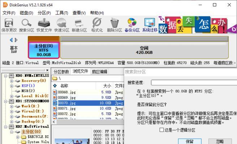237x144 pixels.
Task: Choose the 格式化 format tool
Action: point(97,25)
